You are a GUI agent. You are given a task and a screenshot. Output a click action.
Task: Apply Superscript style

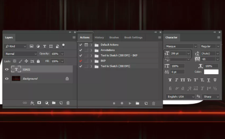pyautogui.click(x=196, y=80)
